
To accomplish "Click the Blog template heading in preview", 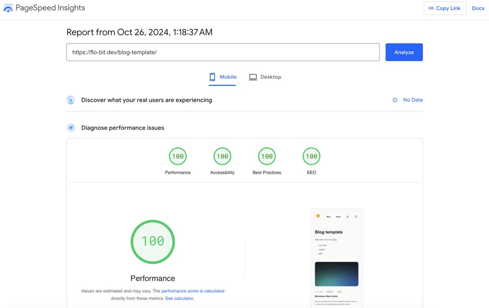I will tap(329, 232).
